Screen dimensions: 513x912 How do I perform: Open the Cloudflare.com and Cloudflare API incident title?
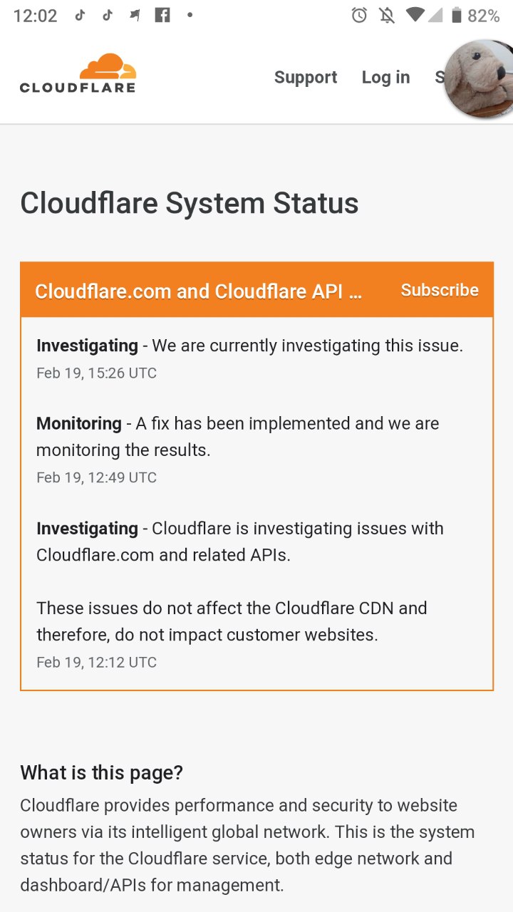[199, 291]
